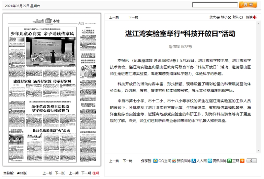Click the 朗读 read-aloud speaker icon
264x179 pixels.
(x=255, y=17)
